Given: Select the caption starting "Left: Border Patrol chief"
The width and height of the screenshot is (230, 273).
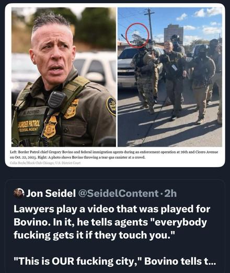Looking at the screenshot, I should point(114,155).
